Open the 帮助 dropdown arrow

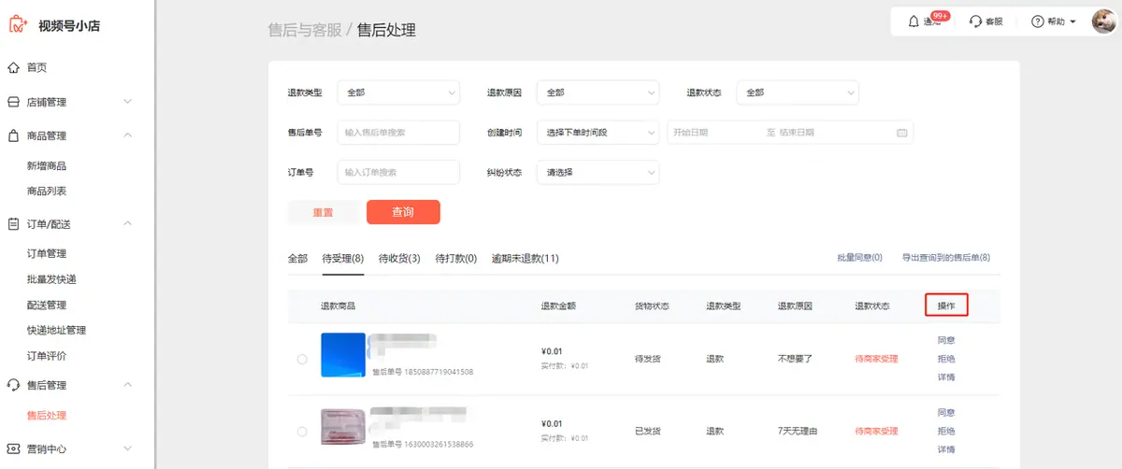pos(1073,21)
